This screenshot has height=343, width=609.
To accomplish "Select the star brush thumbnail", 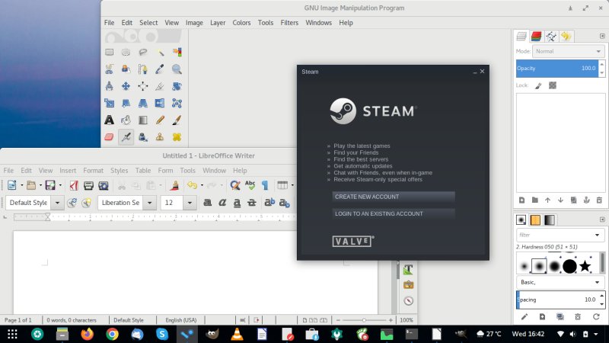I will (585, 266).
